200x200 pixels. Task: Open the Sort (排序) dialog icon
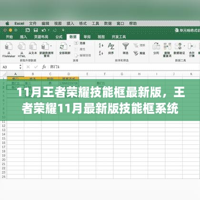pos(111,46)
